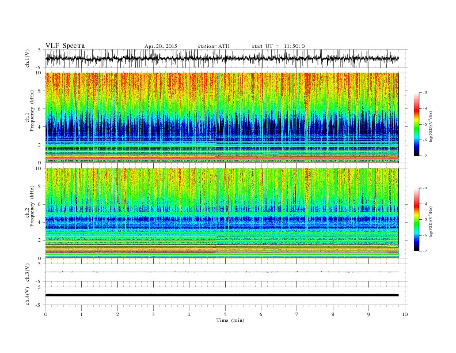Image resolution: width=456 pixels, height=353 pixels.
Task: Click the '9' minute tick label
Action: point(368,314)
